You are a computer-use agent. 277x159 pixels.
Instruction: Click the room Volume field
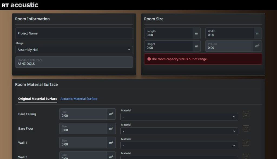[229, 46]
